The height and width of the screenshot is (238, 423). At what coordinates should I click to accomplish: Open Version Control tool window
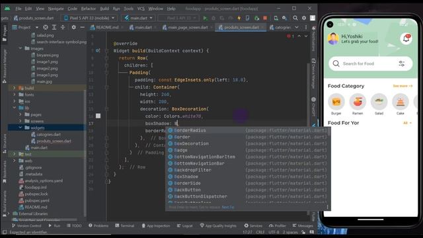coord(26,225)
